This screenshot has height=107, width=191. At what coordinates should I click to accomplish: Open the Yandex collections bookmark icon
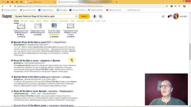pyautogui.click(x=163, y=17)
